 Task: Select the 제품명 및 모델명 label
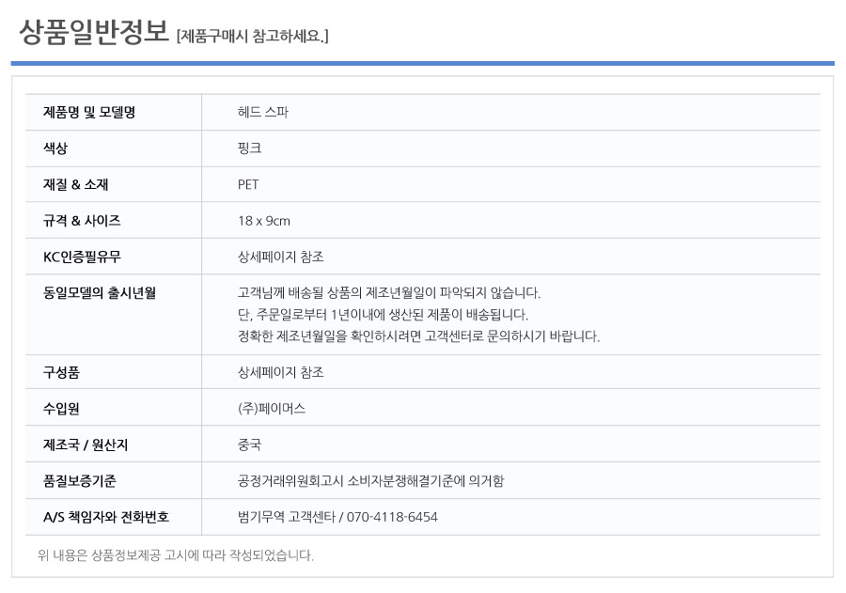[89, 112]
